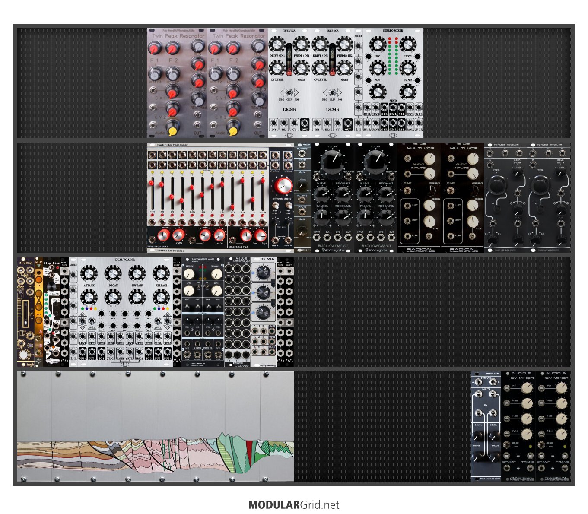Click INPUT jack on left Black Low Pass VCF
Screen dimensions: 588x514
click(317, 237)
